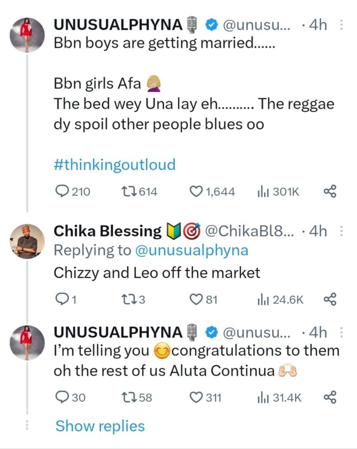Image resolution: width=357 pixels, height=449 pixels.
Task: Open more options on Chika Blessing's reply
Action: 341,231
